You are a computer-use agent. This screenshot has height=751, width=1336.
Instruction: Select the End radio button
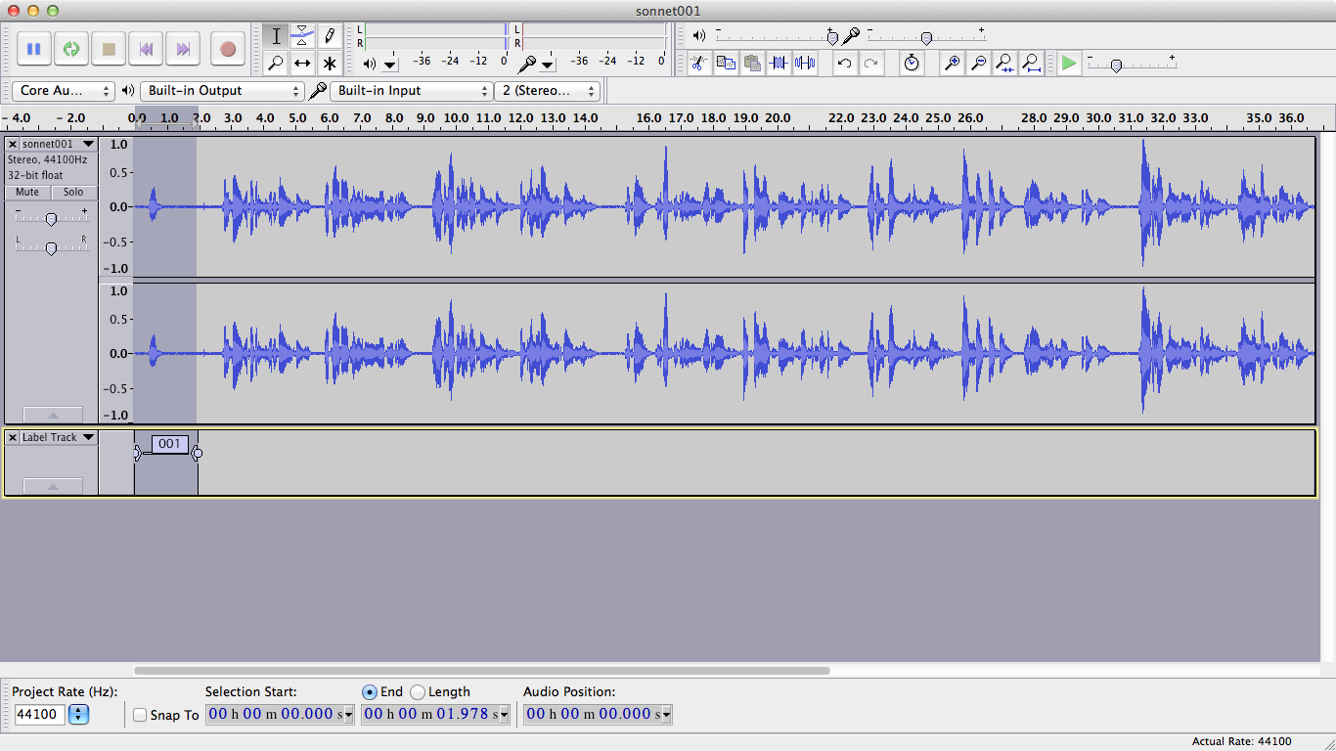pyautogui.click(x=369, y=691)
